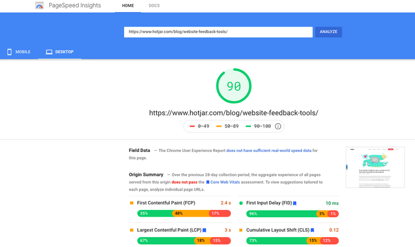The width and height of the screenshot is (415, 247).
Task: Click the score legend info icon
Action: point(278,127)
